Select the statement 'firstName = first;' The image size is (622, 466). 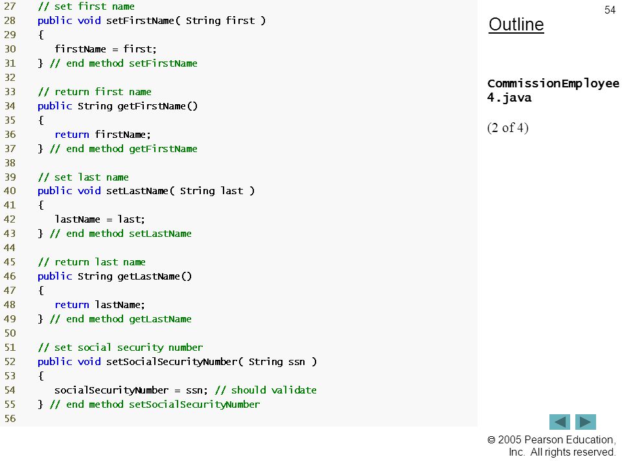pyautogui.click(x=106, y=49)
